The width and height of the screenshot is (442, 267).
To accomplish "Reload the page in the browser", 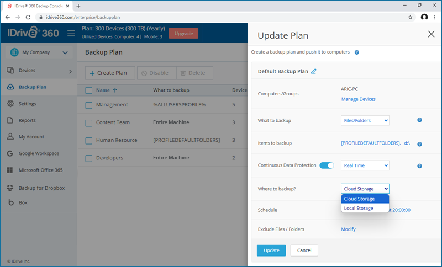I will pos(29,17).
